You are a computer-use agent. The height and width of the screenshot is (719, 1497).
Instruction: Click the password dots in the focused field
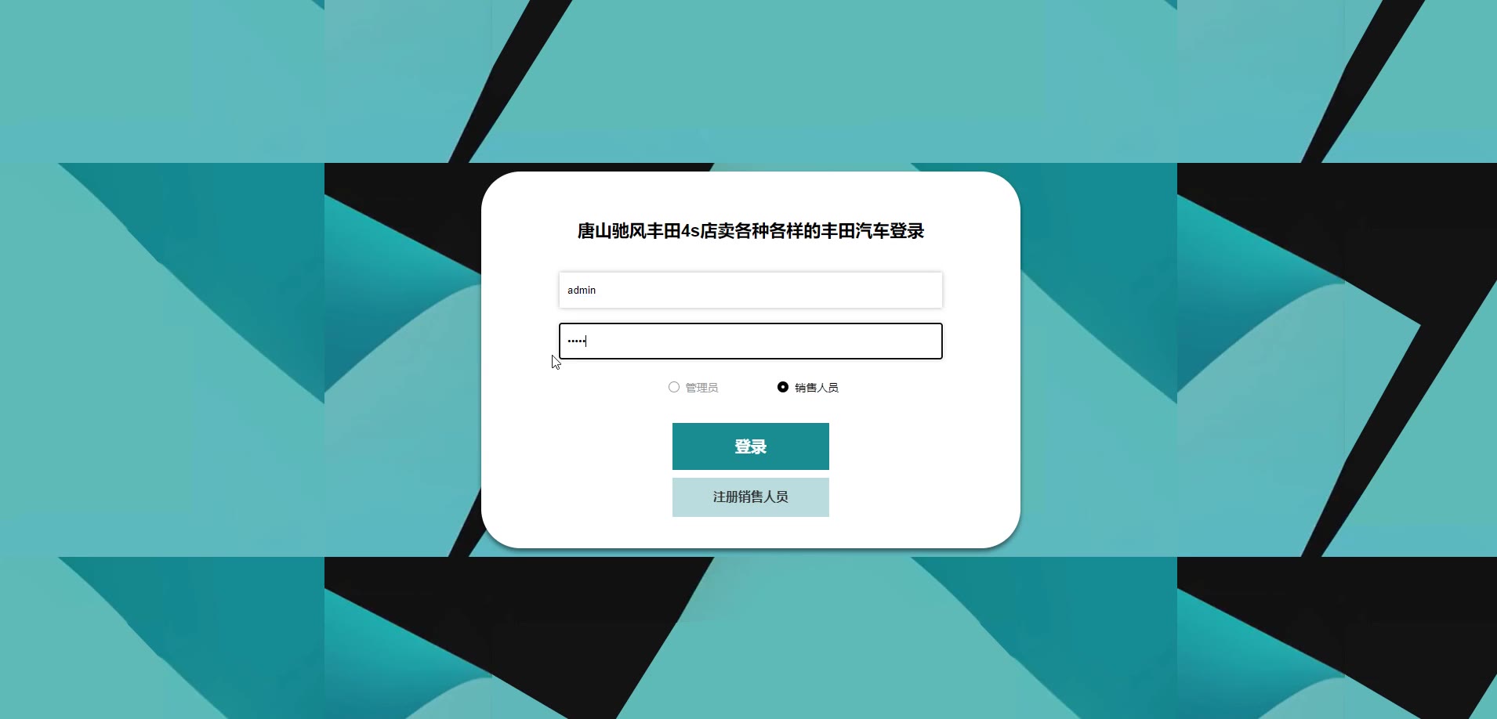point(576,341)
